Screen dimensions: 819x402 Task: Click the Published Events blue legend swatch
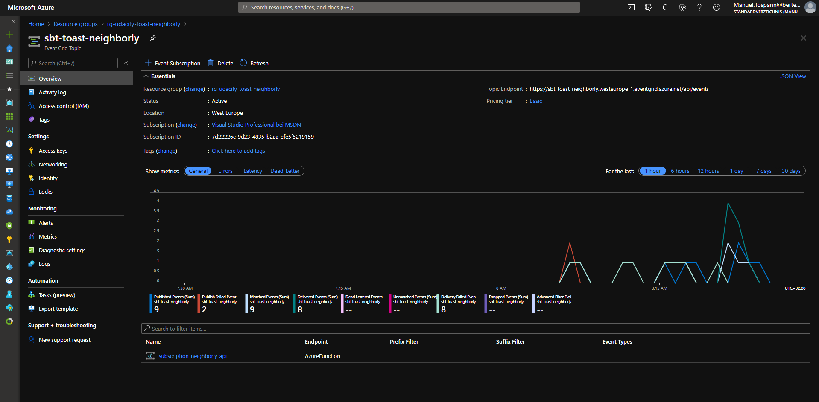[151, 303]
